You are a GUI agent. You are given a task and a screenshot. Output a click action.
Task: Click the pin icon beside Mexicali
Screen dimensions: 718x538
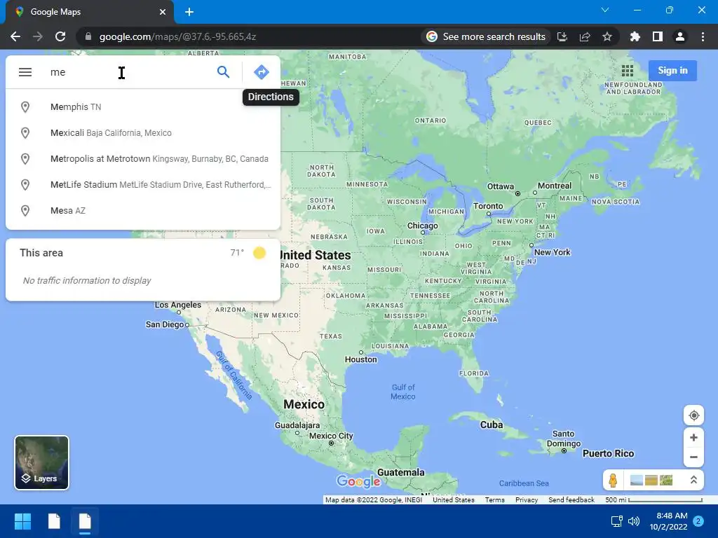[25, 133]
